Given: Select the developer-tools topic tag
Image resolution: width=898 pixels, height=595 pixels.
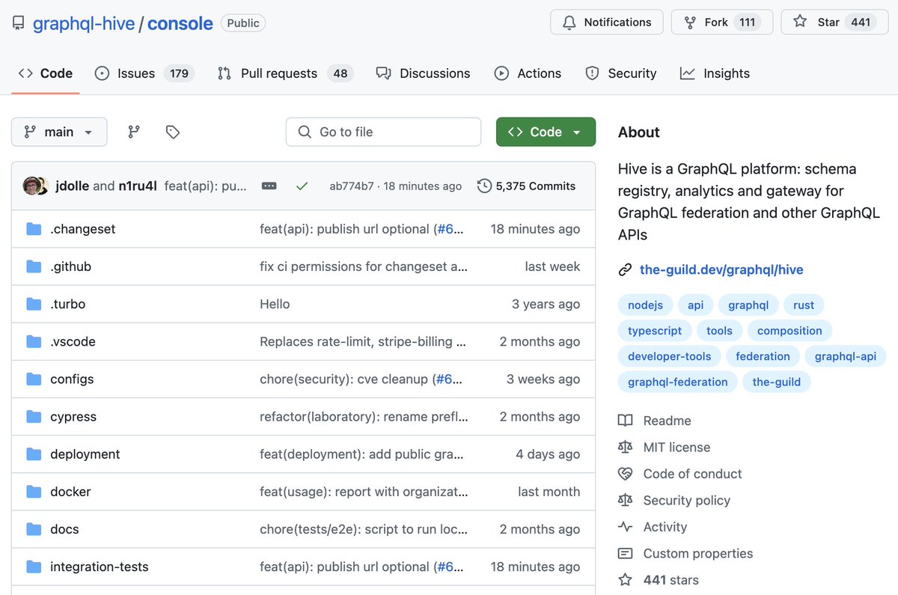Looking at the screenshot, I should (x=670, y=356).
